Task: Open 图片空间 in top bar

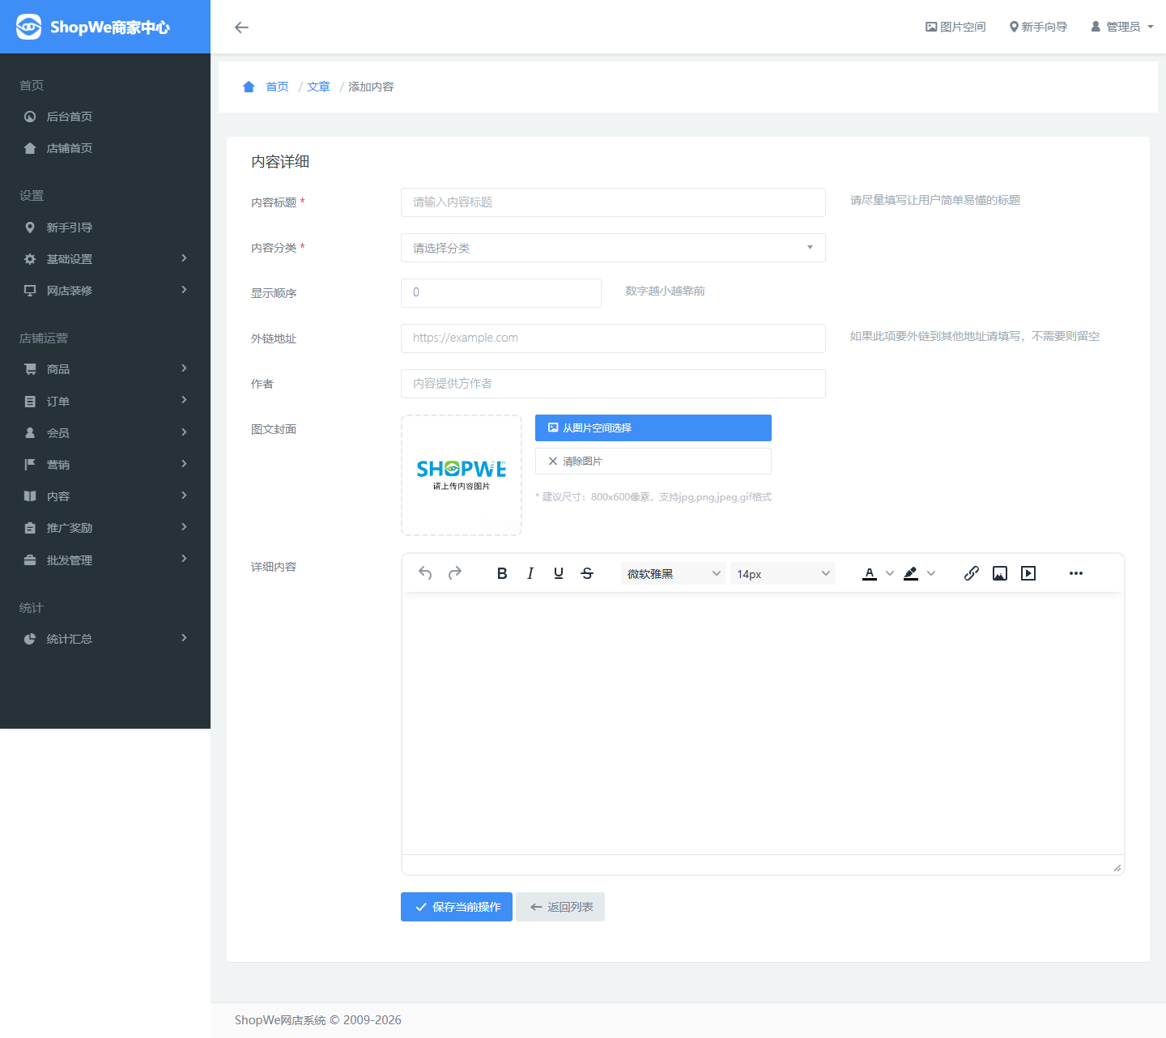Action: 955,27
